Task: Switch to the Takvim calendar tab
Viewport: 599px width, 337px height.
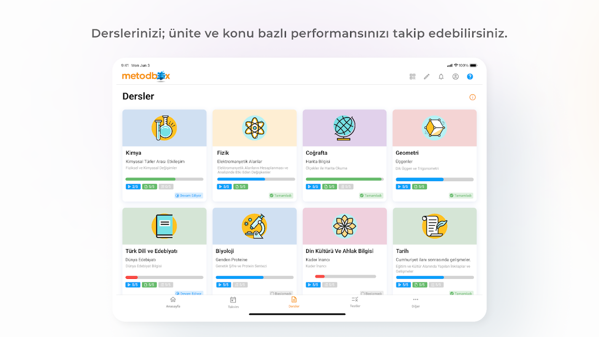Action: click(233, 302)
